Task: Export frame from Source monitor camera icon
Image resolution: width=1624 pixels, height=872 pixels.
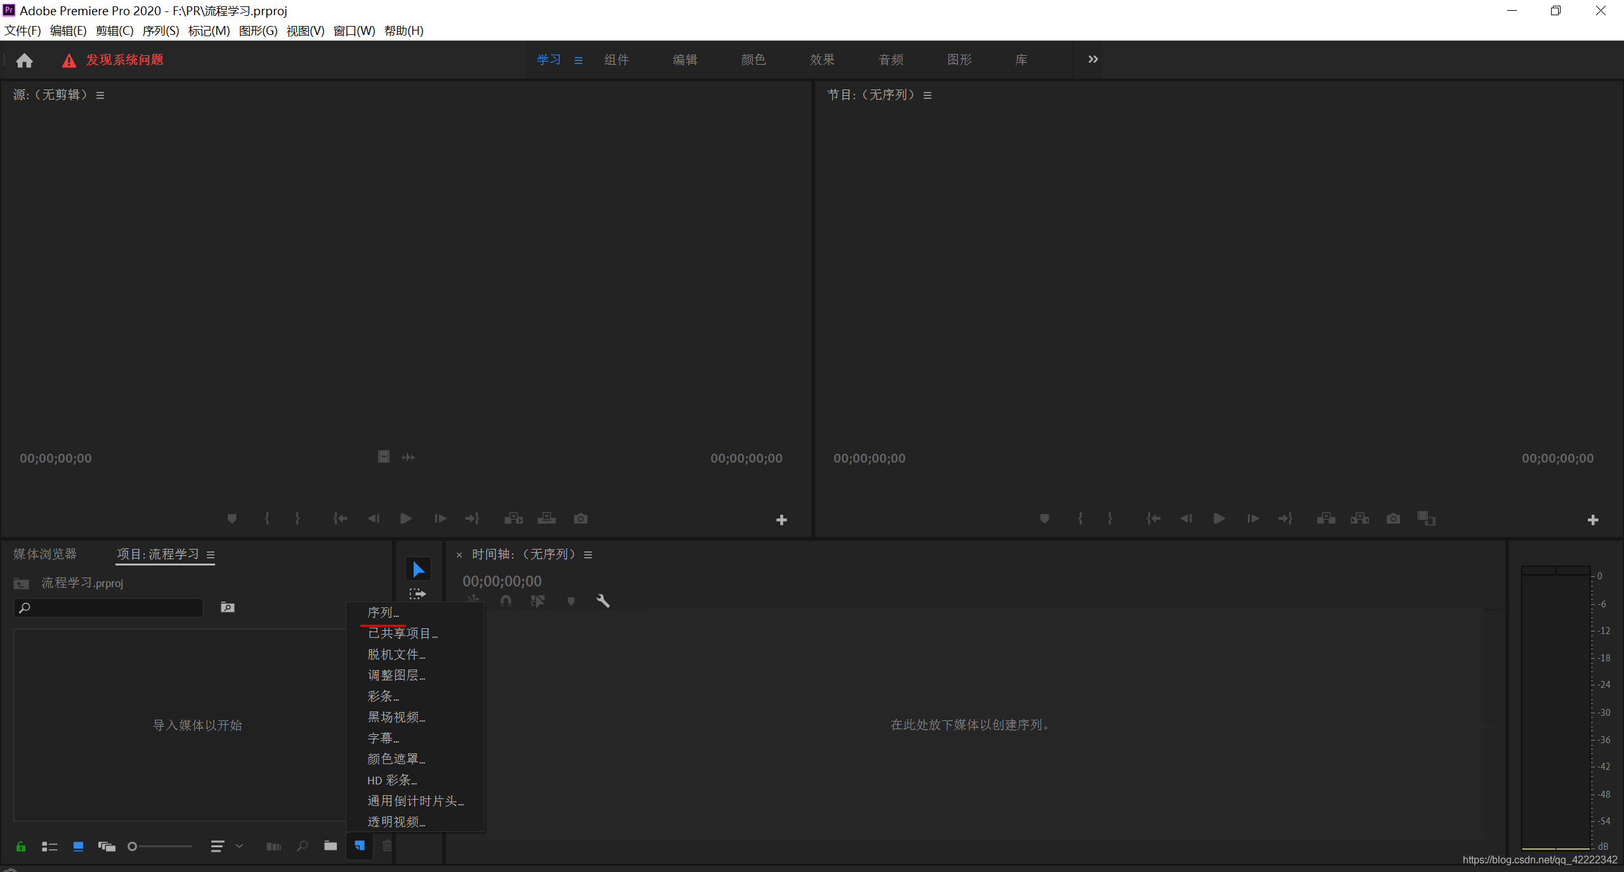Action: (580, 519)
